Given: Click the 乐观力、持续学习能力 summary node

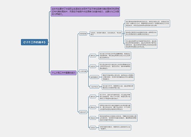Looking at the screenshot, I should point(106,33).
